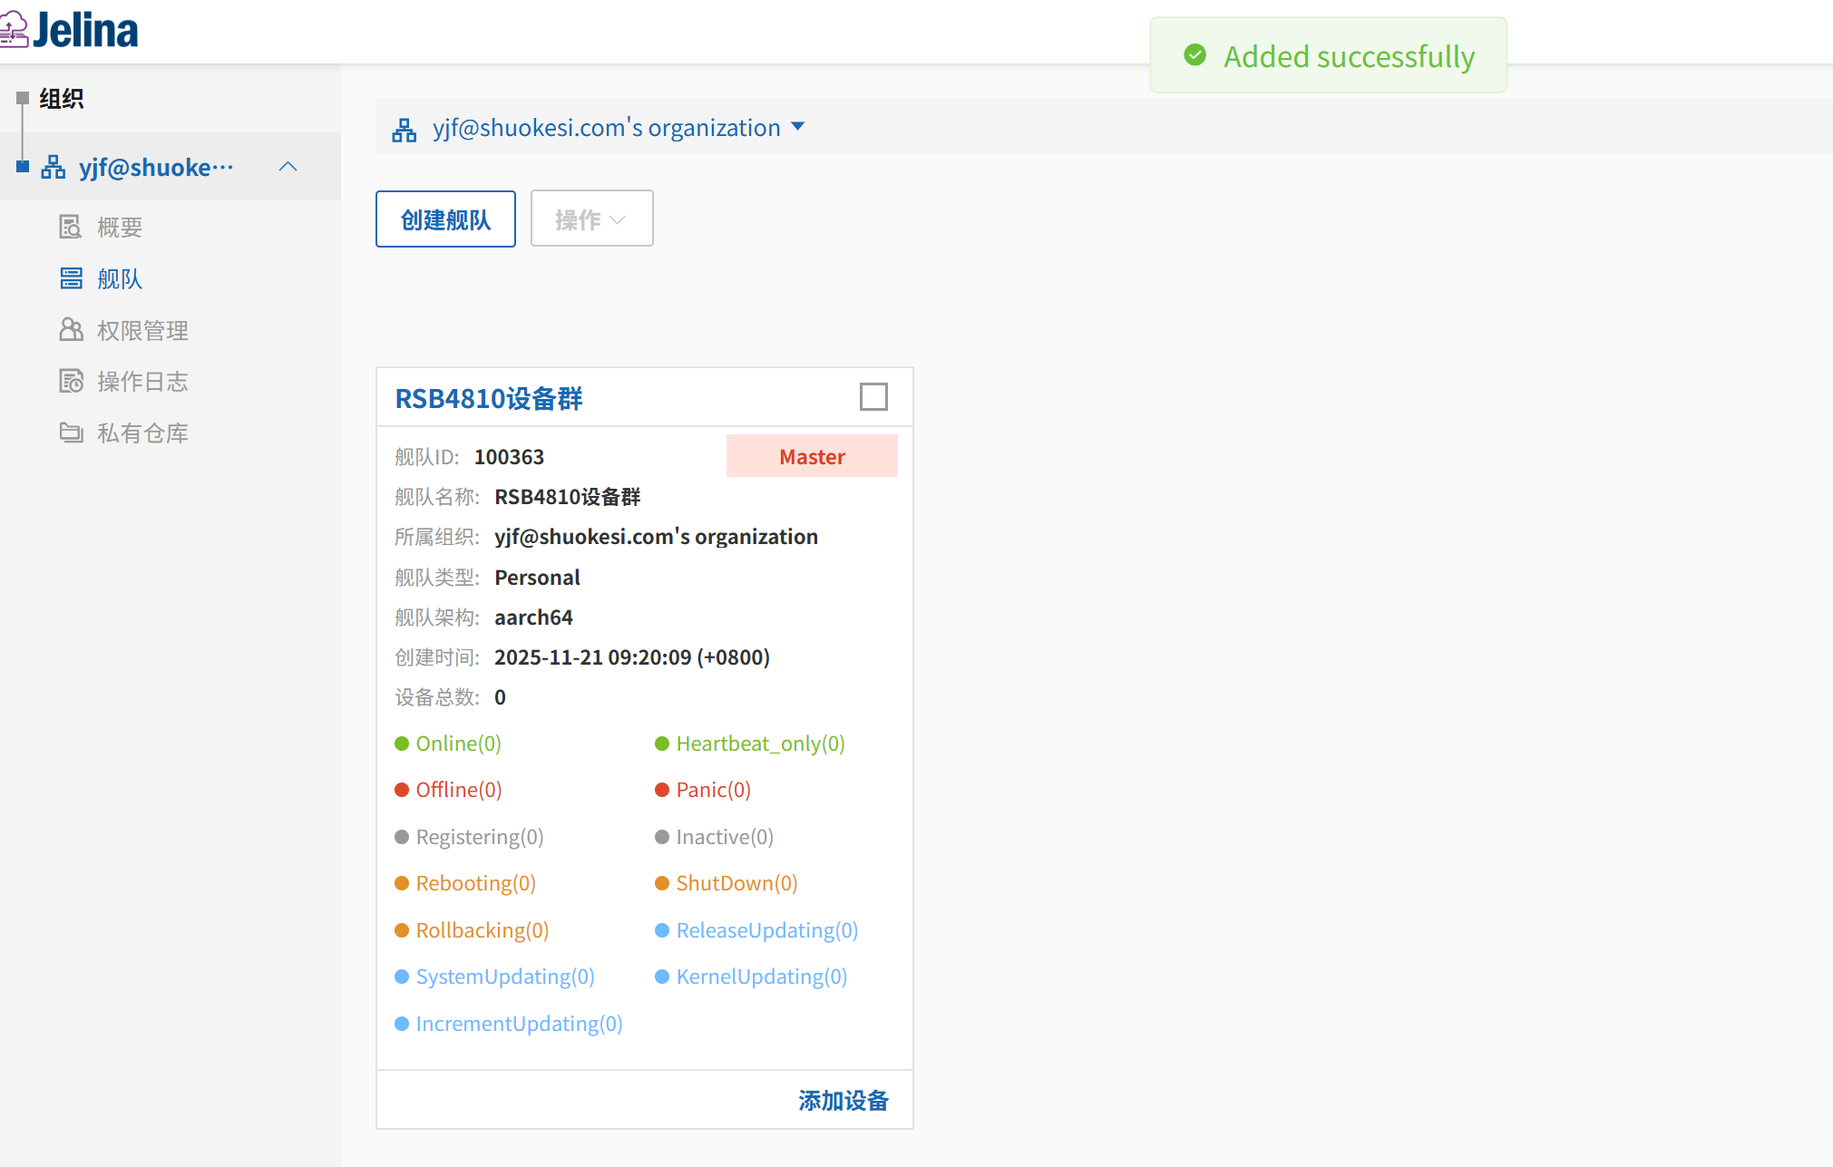Click the Online(0) status filter
The width and height of the screenshot is (1833, 1167).
[457, 744]
